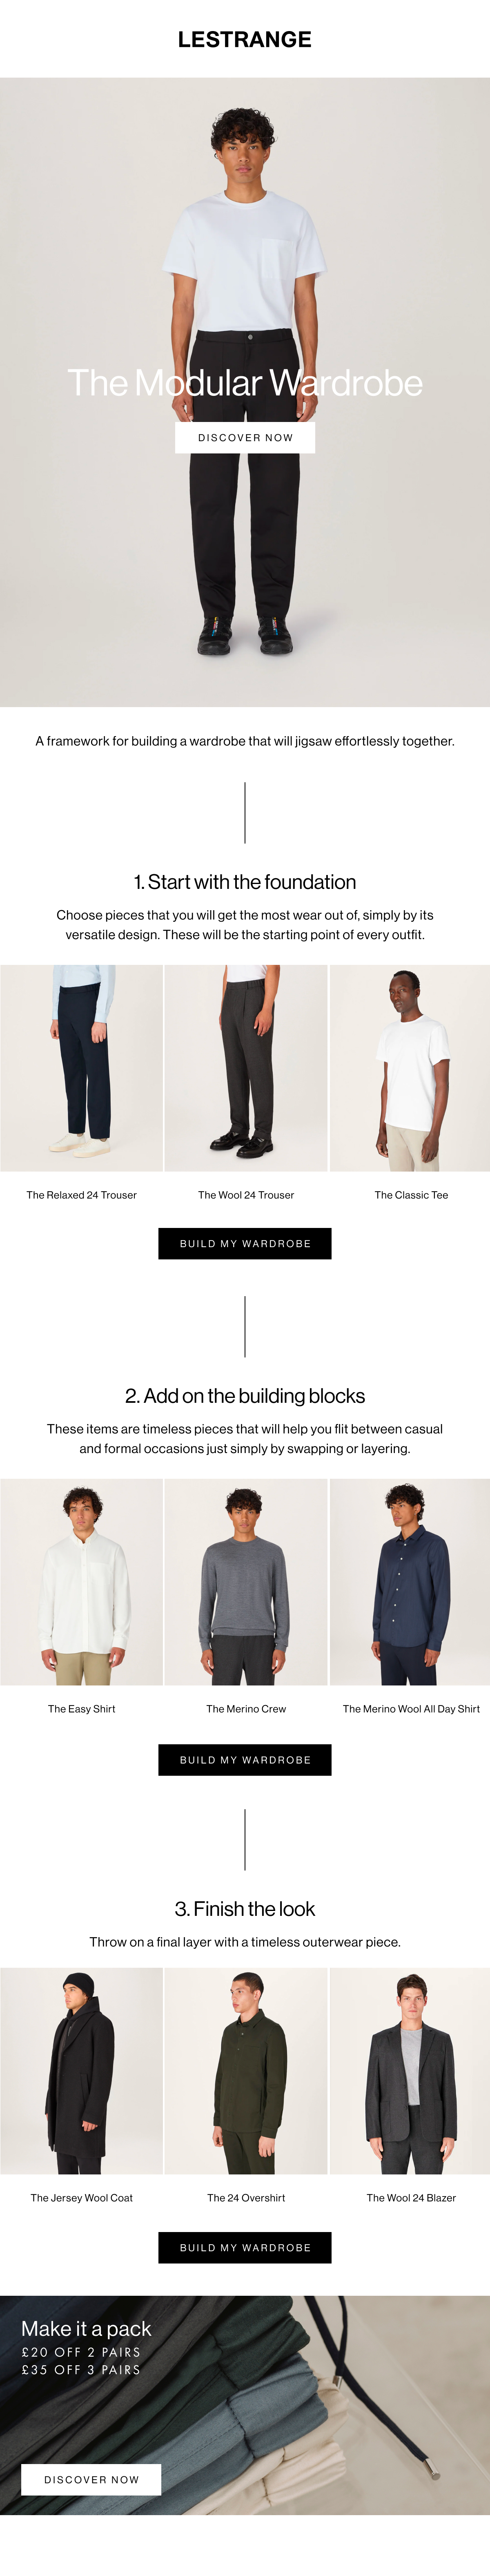Open the Wool 24 Trouser product image
490x2576 pixels.
[x=246, y=1067]
